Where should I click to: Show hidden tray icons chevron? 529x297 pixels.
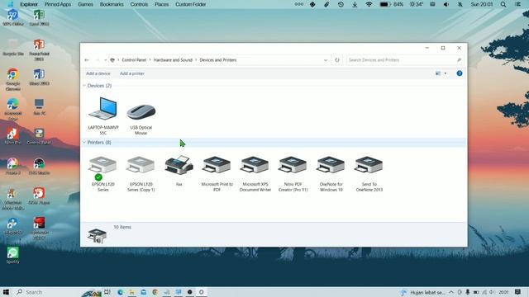(x=451, y=292)
